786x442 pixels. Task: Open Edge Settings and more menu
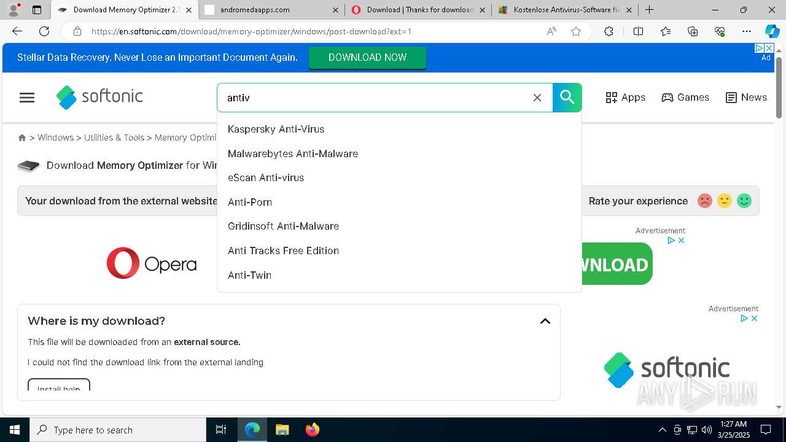(x=747, y=31)
